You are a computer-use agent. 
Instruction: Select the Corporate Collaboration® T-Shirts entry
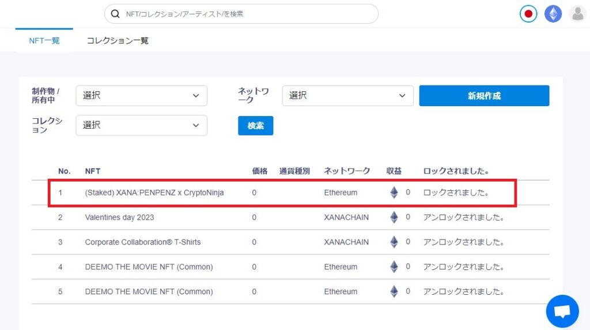coord(143,242)
